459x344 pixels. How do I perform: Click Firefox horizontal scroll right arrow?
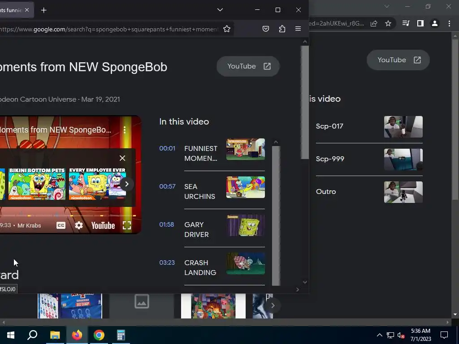pos(298,289)
